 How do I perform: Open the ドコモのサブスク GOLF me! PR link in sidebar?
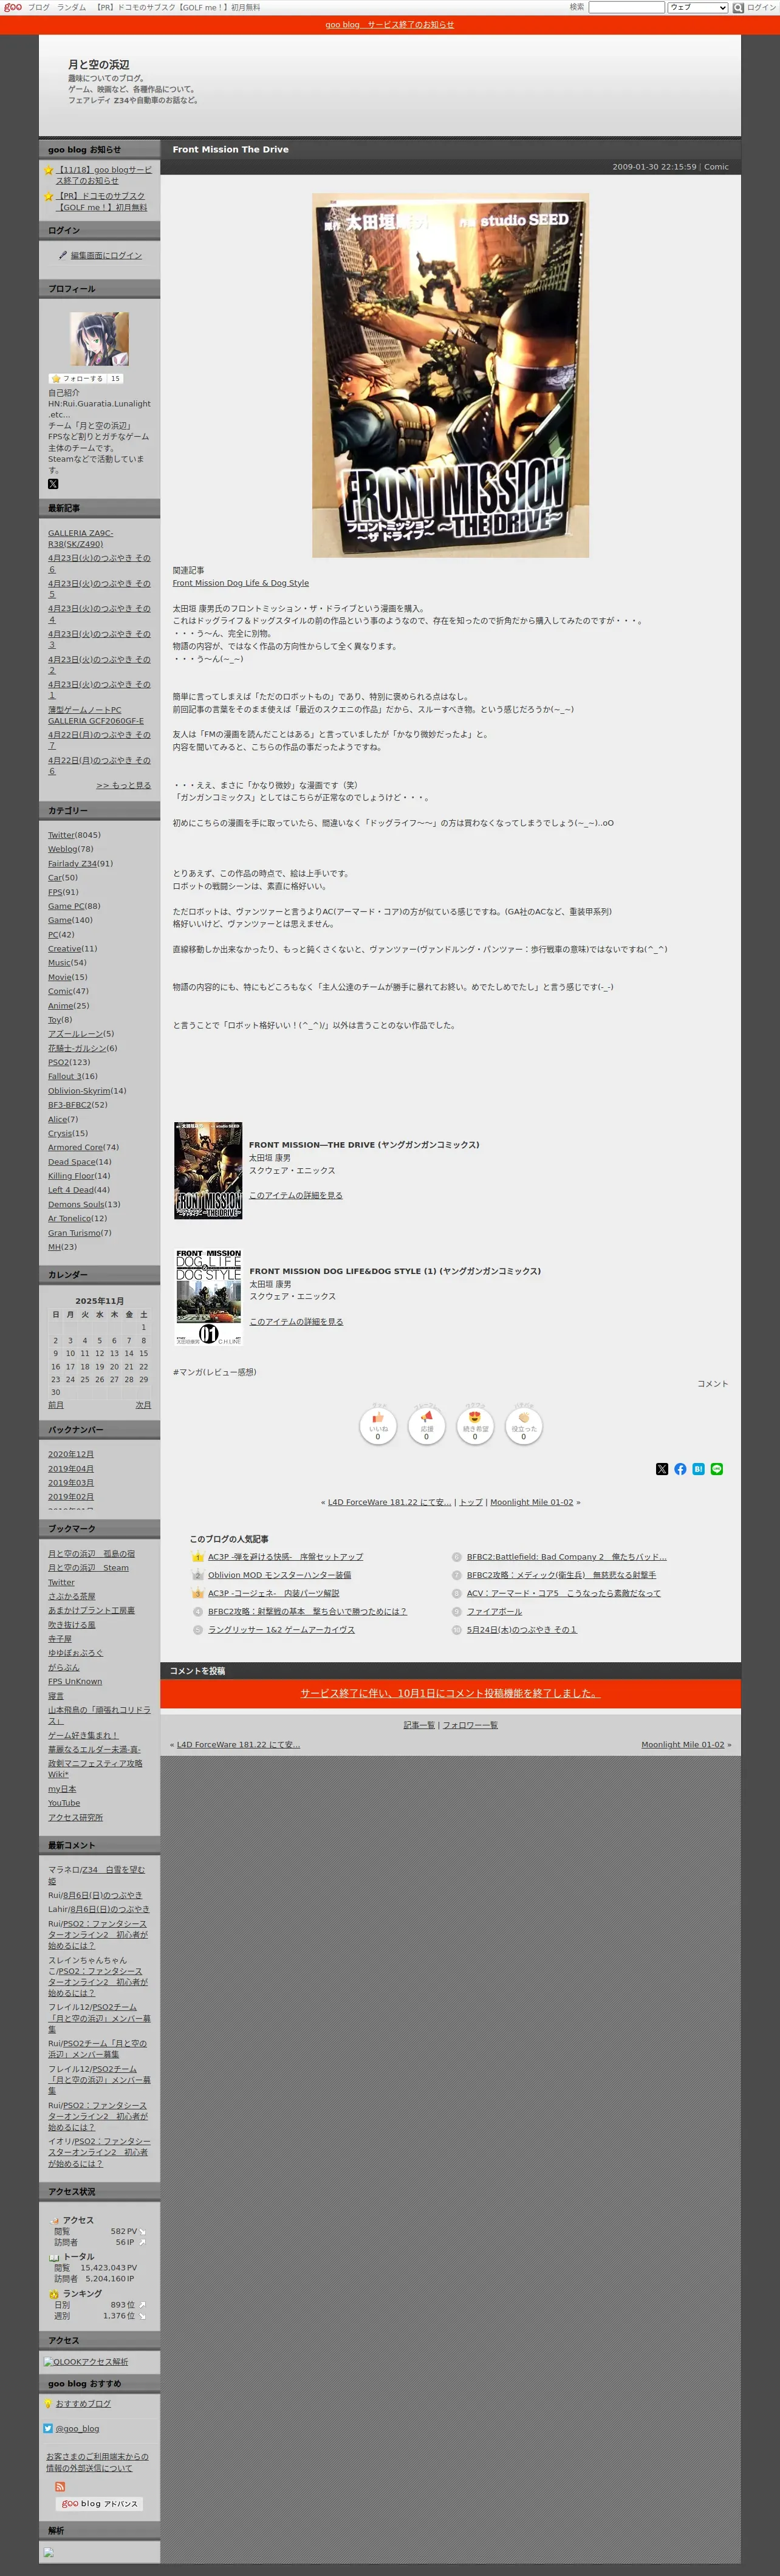101,202
